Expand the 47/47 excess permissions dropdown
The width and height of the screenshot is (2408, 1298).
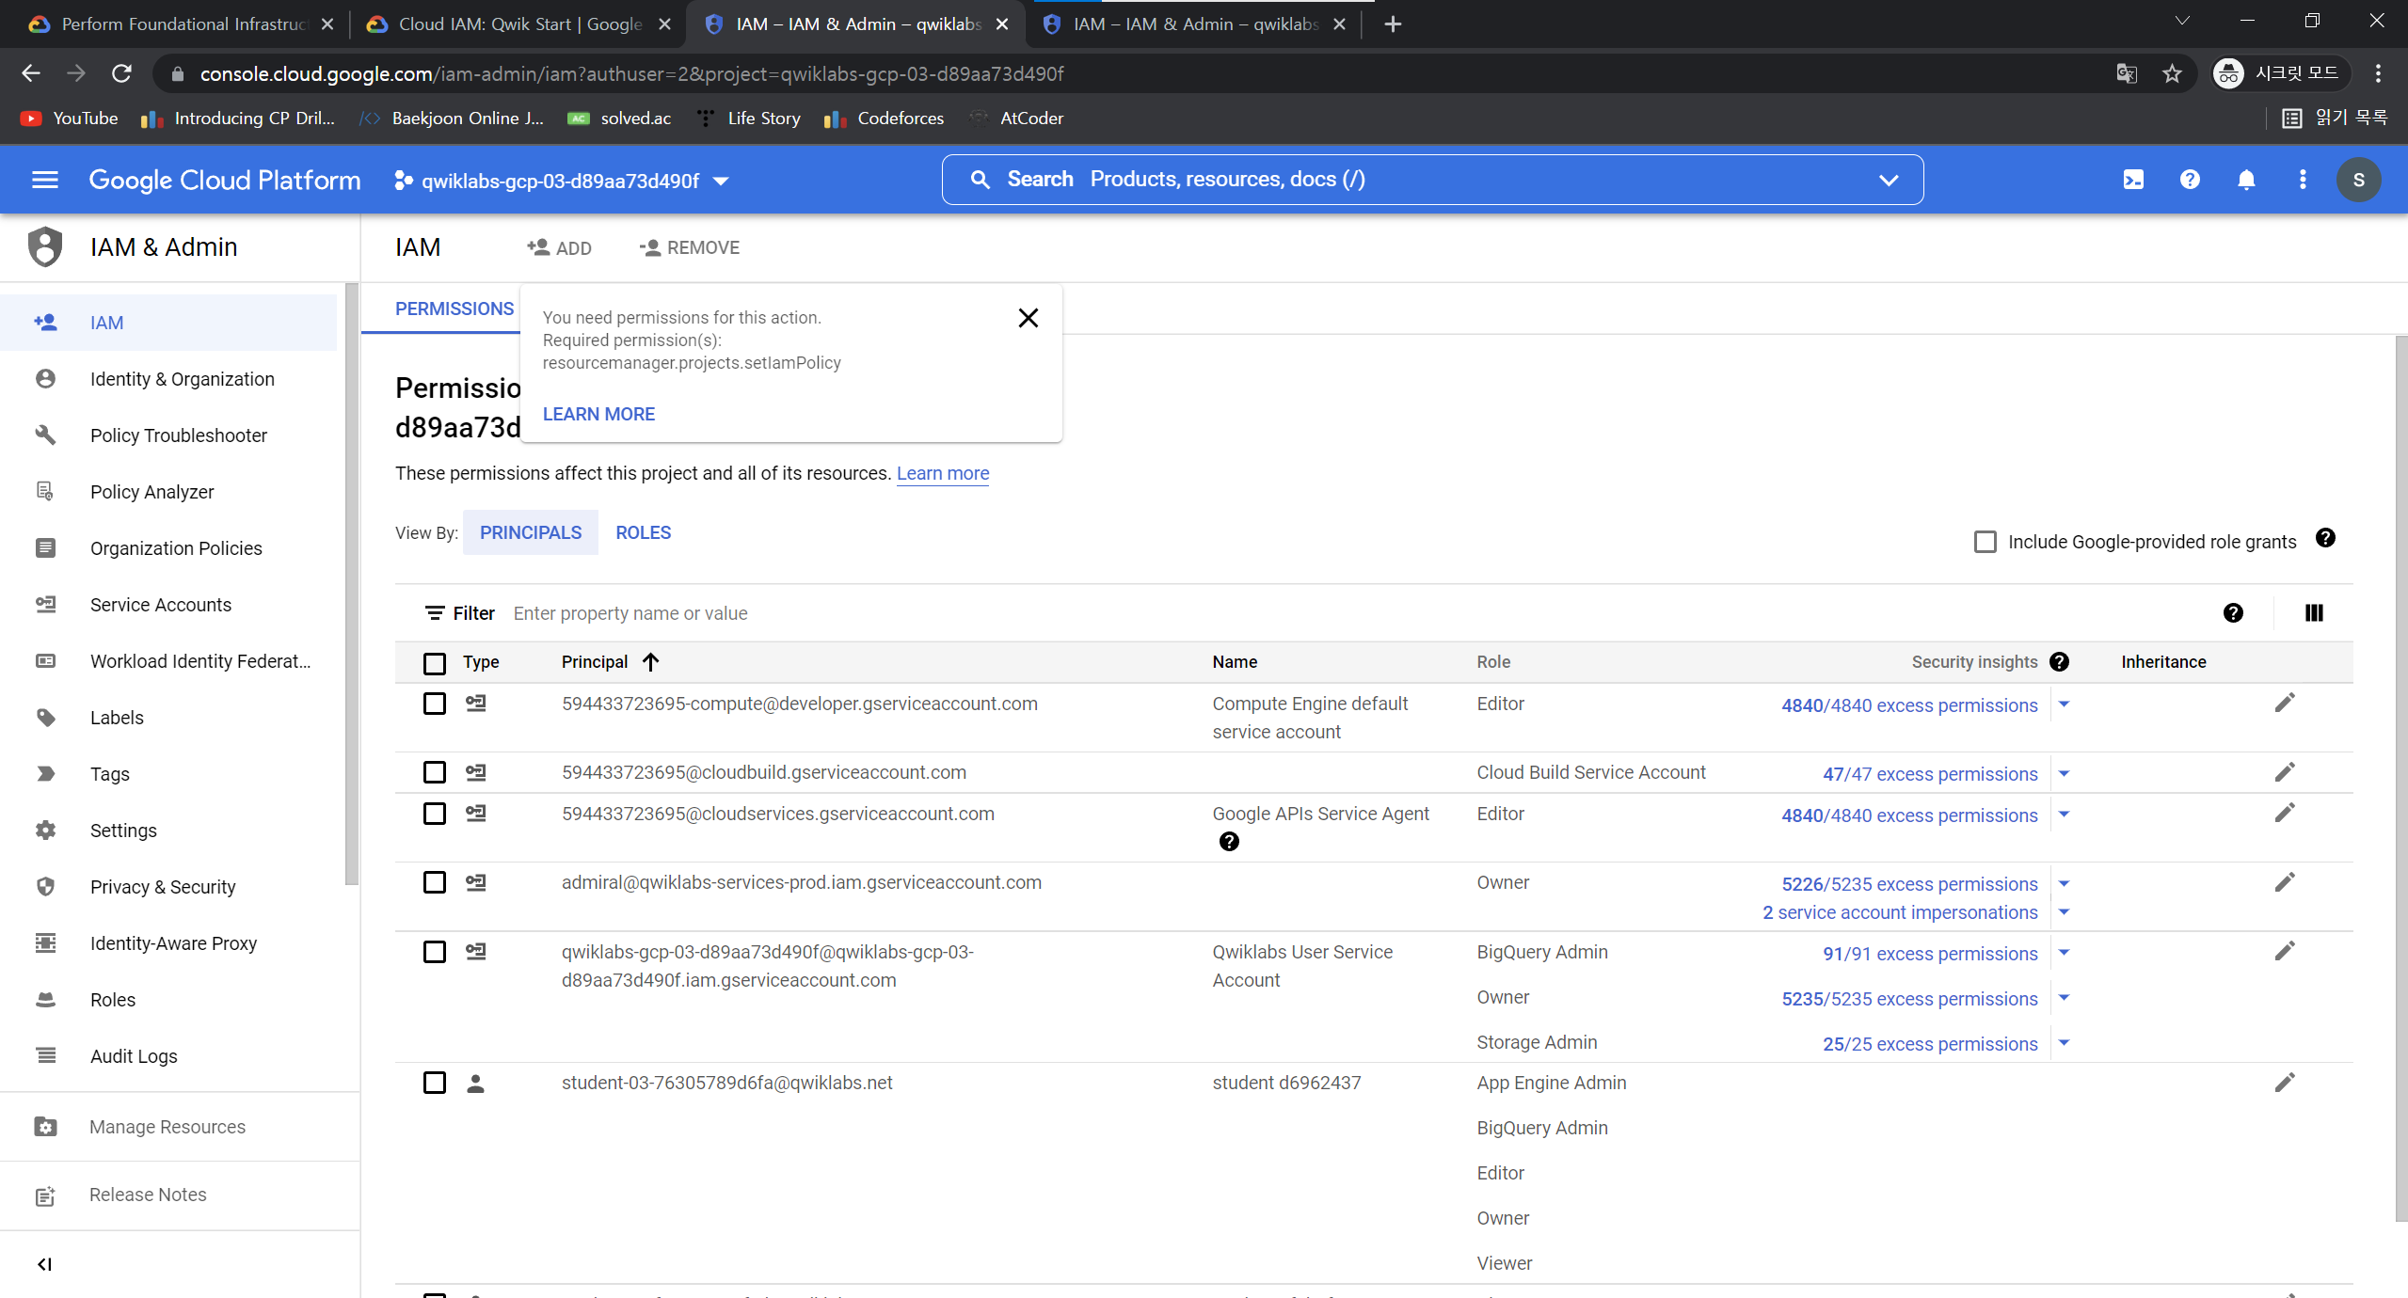pyautogui.click(x=2064, y=774)
